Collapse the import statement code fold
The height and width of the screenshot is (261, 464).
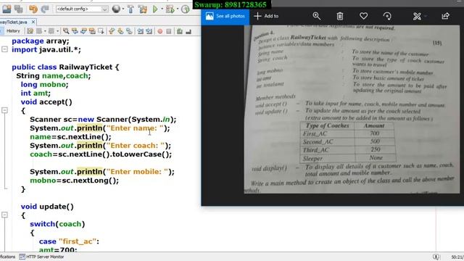click(4, 49)
